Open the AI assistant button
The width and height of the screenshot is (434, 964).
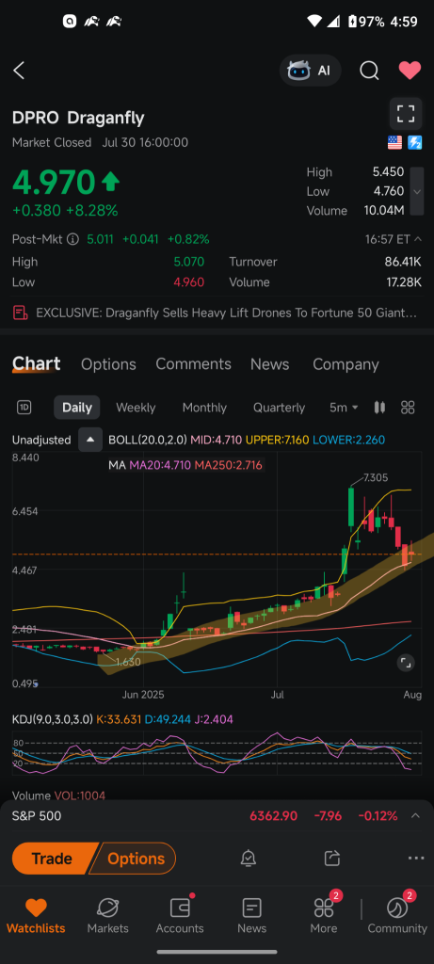pos(310,71)
